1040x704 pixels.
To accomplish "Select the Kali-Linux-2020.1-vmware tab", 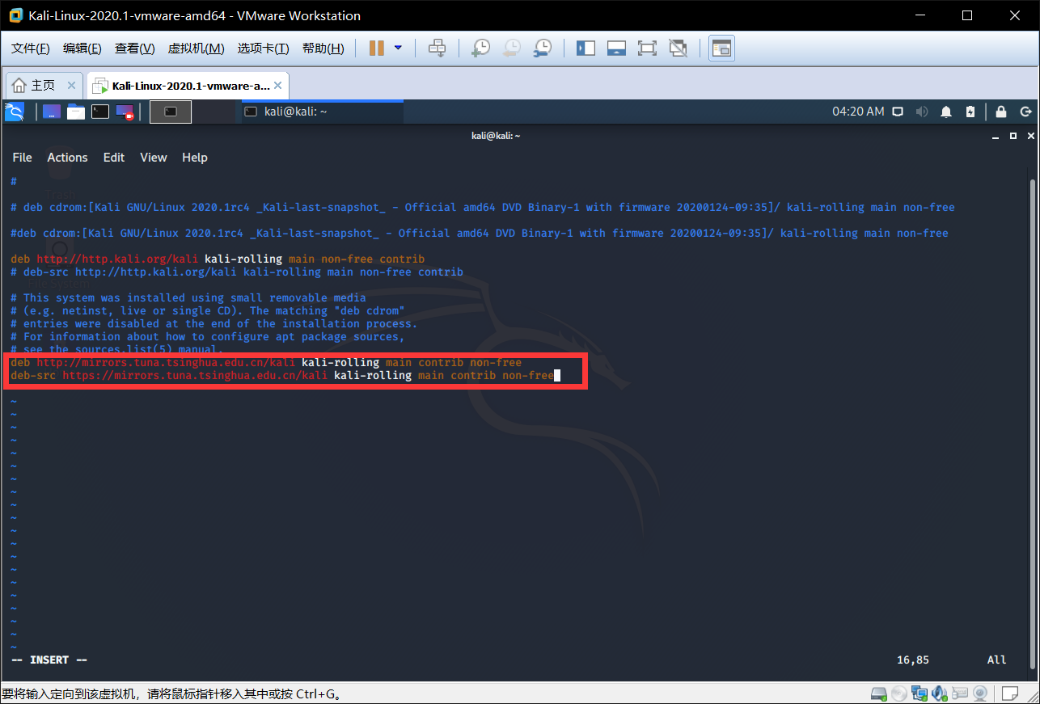I will pos(186,86).
